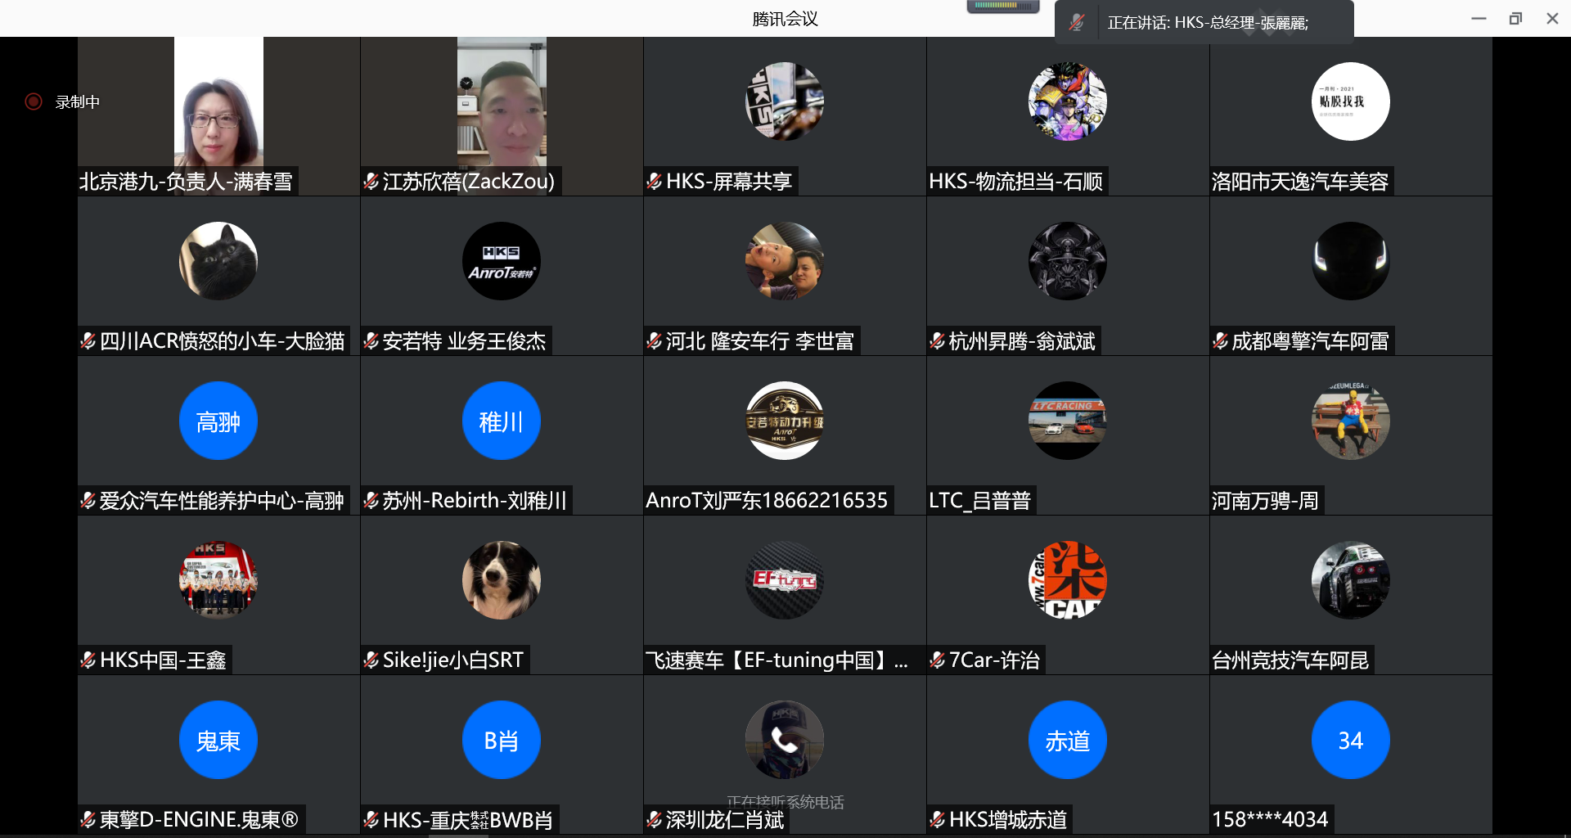Click the phone call icon on 深圳龙仁肖斌's avatar

(784, 741)
